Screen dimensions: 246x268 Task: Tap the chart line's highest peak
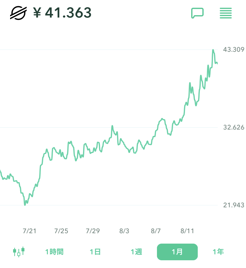[213, 50]
